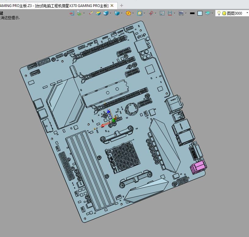Select the pink highlighted rear I/O port
Screen dimensions: 249x237
tap(198, 167)
